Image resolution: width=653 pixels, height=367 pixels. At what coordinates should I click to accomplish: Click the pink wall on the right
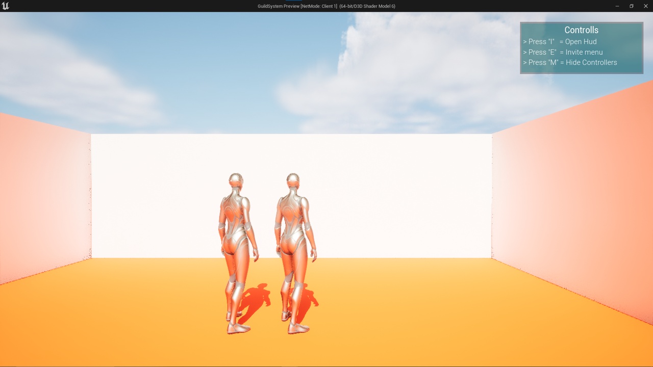click(x=571, y=199)
